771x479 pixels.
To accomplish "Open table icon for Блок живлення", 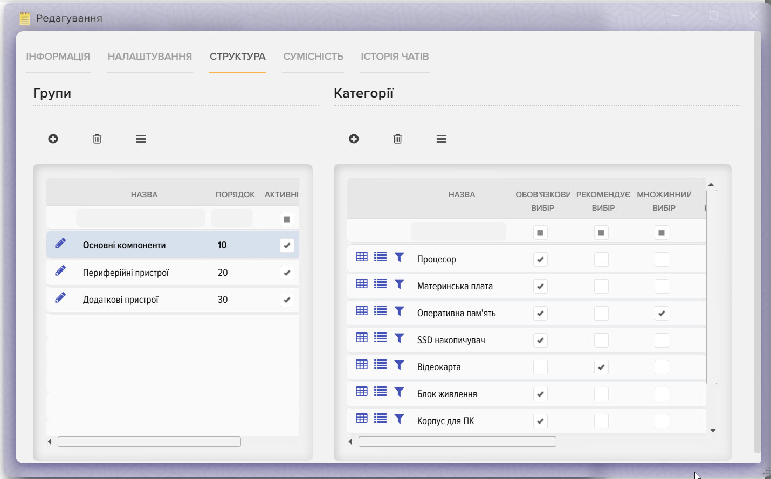I will (362, 392).
